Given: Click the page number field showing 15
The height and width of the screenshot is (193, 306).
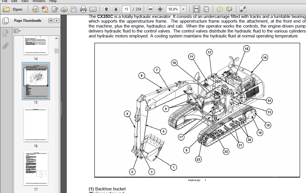Looking at the screenshot, I should [x=126, y=9].
